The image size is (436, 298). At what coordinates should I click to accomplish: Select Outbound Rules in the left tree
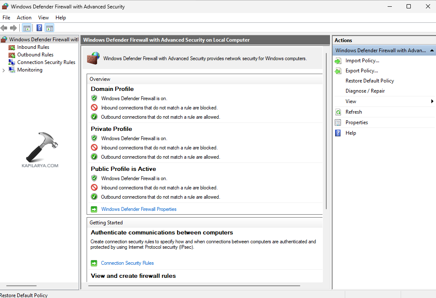click(35, 55)
